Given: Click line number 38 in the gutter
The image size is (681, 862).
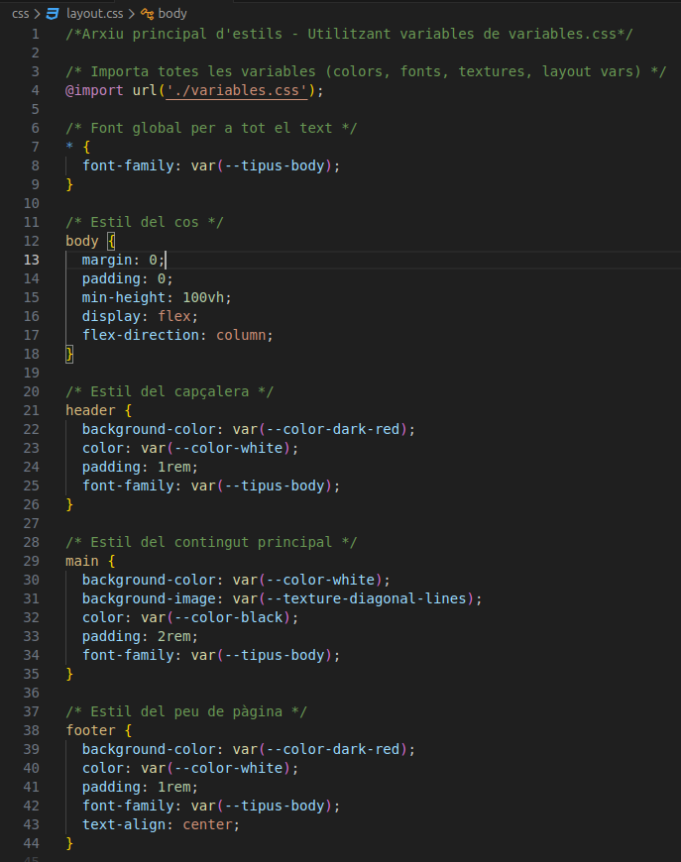Looking at the screenshot, I should (x=32, y=730).
